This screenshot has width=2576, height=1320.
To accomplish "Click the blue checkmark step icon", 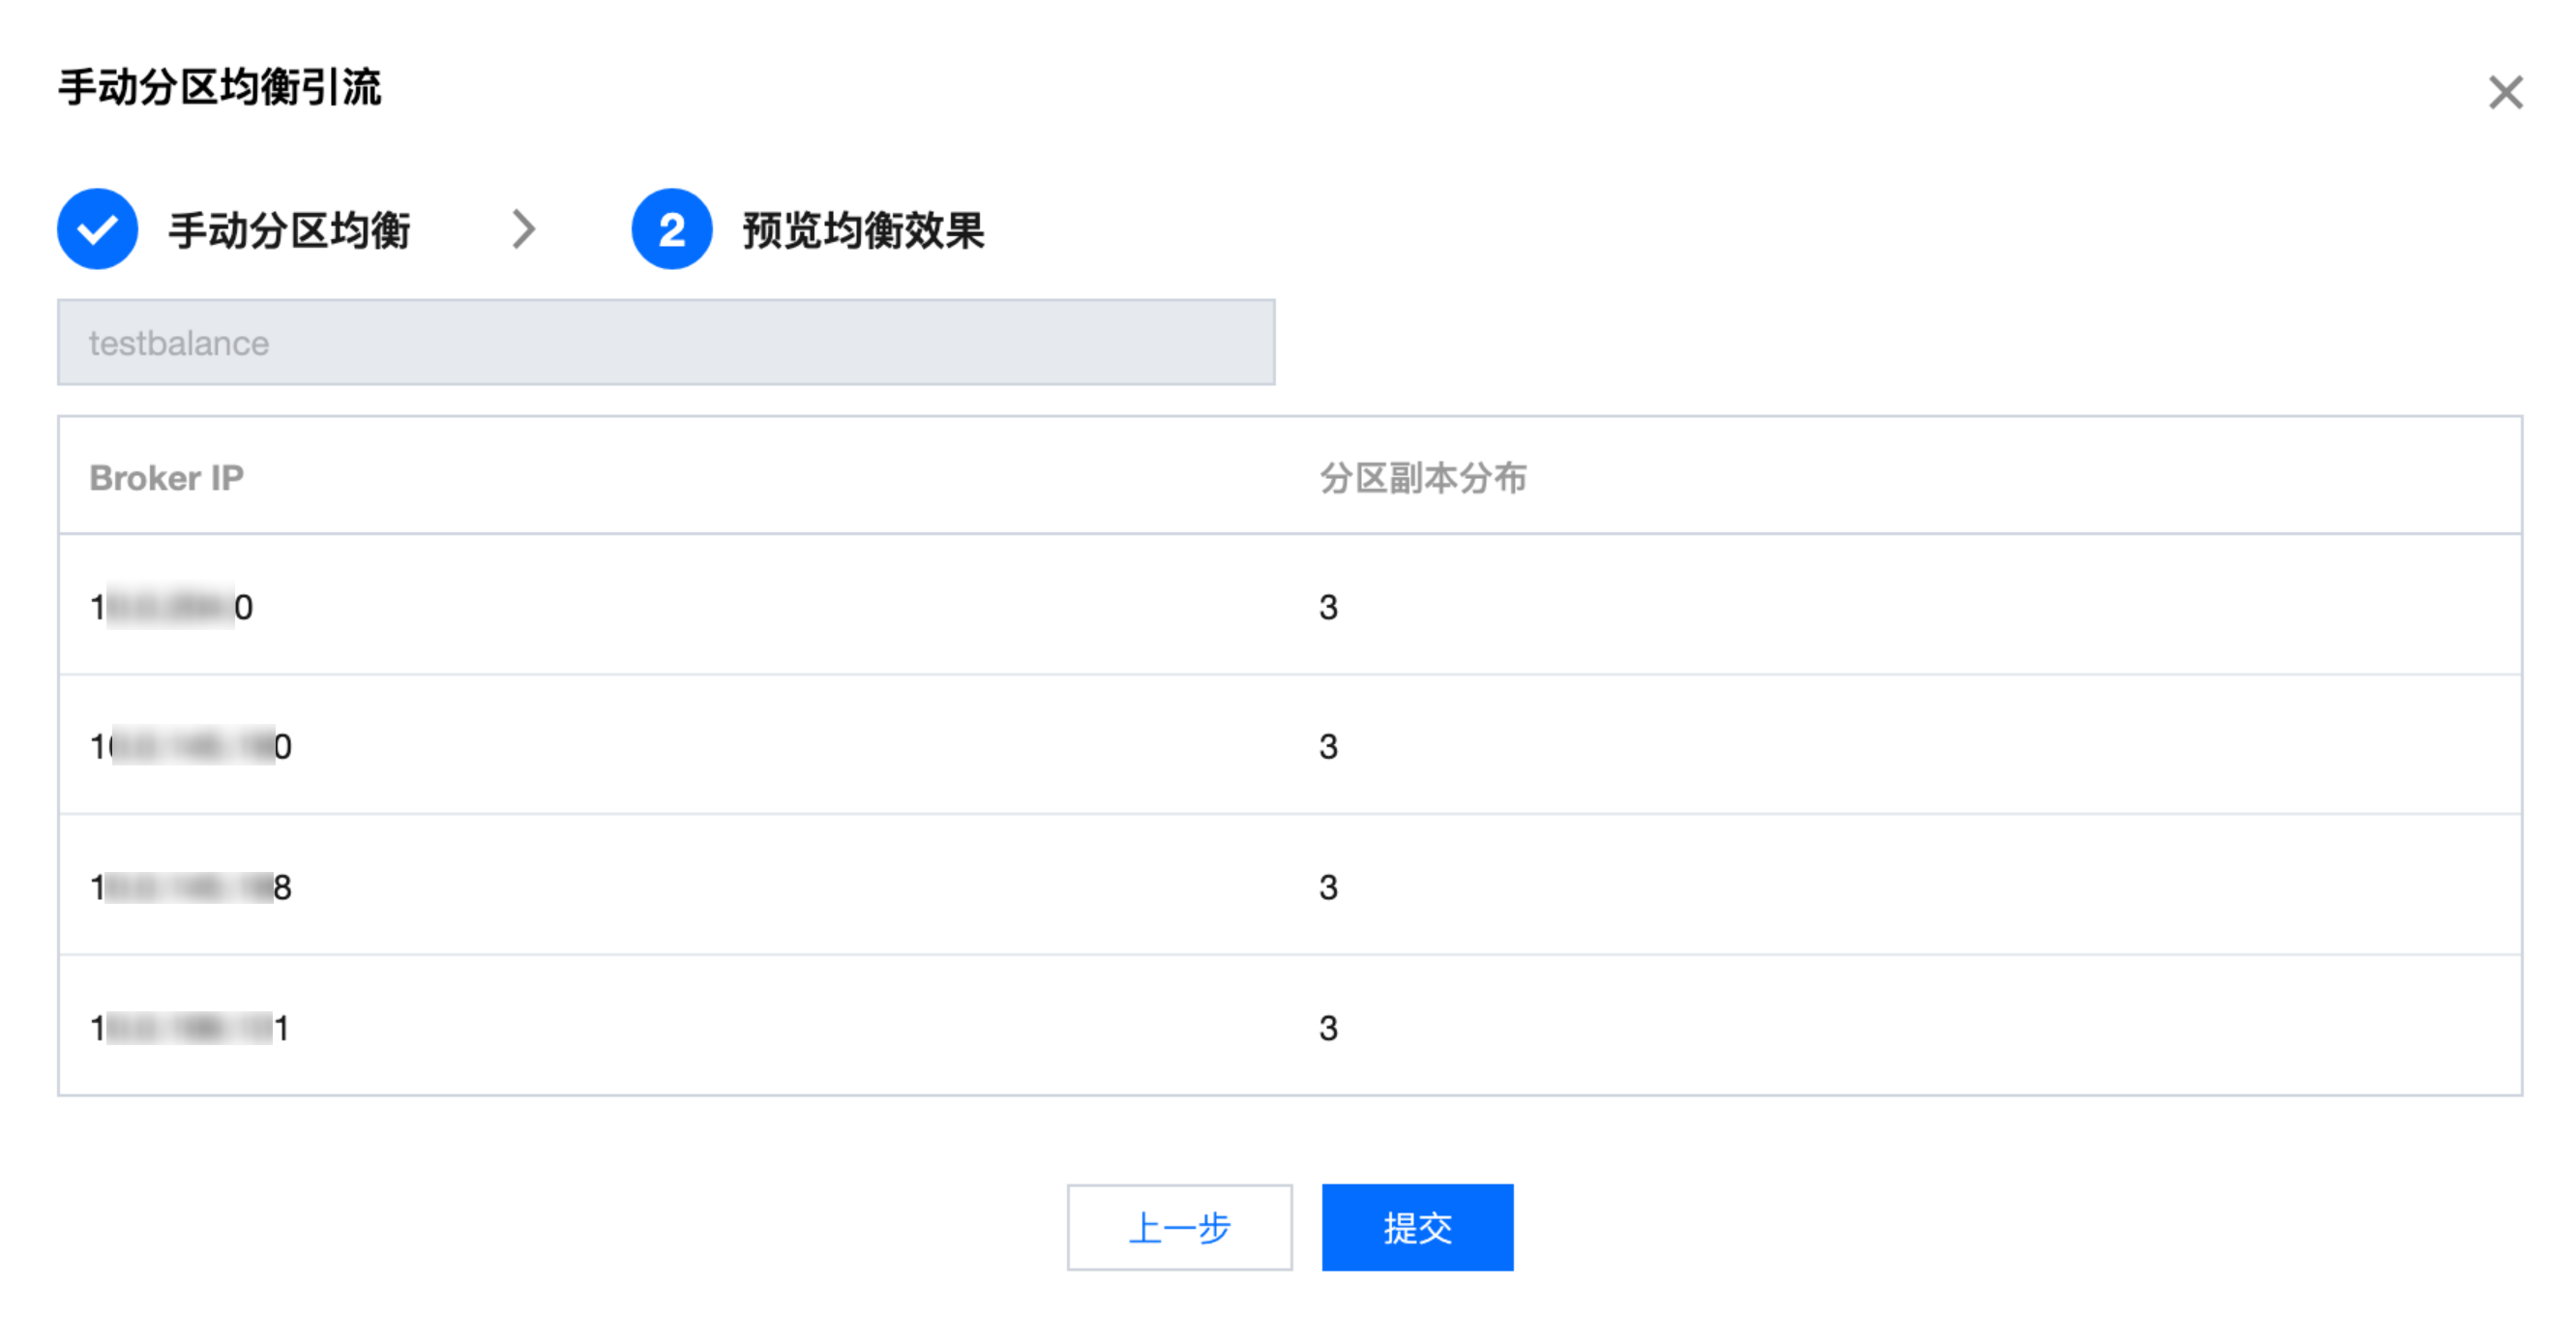I will click(x=97, y=229).
